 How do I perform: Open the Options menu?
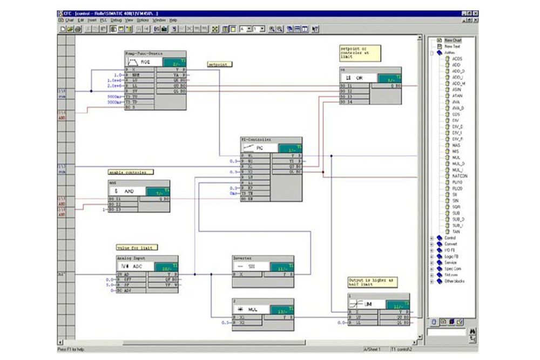point(143,20)
